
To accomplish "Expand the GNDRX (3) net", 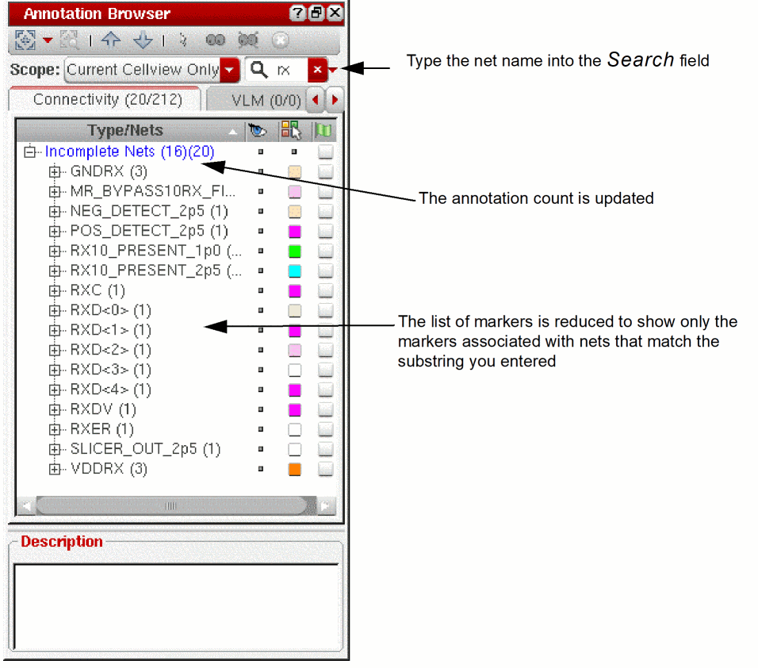I will tap(55, 171).
